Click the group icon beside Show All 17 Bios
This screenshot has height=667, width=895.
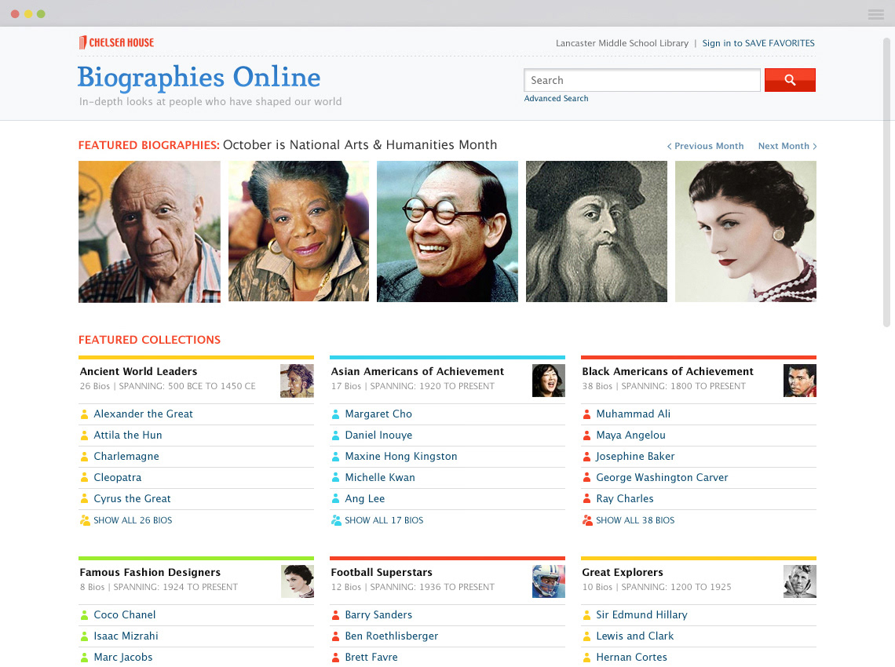pyautogui.click(x=336, y=520)
